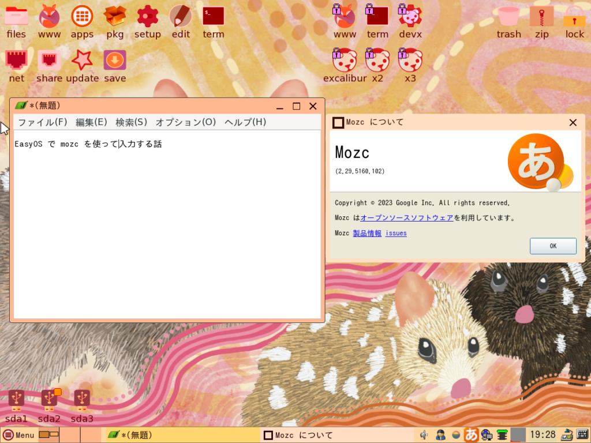Maximize the *(無題) editor window
The height and width of the screenshot is (443, 591).
[296, 106]
